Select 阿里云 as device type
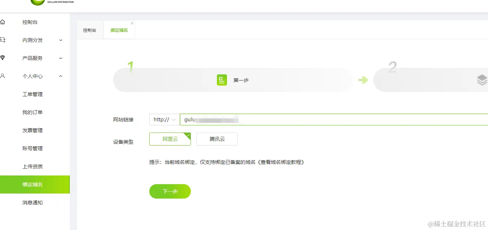The image size is (488, 230). [170, 139]
